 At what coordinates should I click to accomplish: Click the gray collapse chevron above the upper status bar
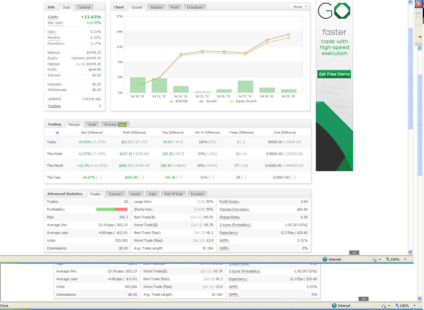point(354,253)
